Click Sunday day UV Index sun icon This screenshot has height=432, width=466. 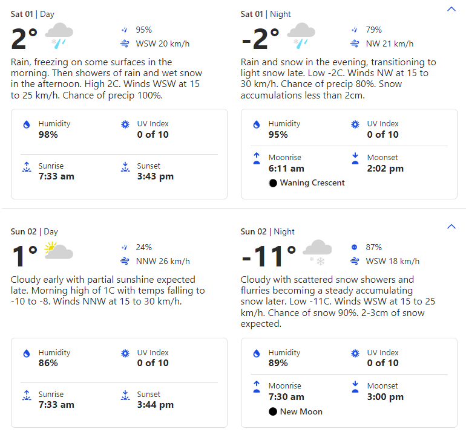coord(125,353)
